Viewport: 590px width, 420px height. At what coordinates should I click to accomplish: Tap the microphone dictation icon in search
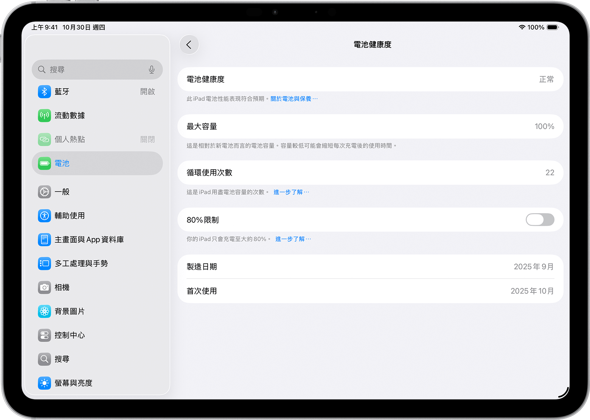152,70
